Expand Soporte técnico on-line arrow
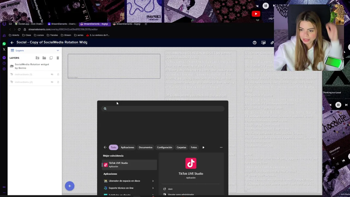 [x=153, y=188]
